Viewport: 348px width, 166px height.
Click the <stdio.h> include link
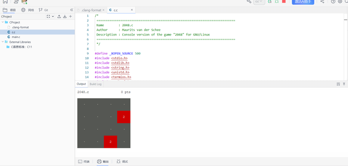click(119, 59)
